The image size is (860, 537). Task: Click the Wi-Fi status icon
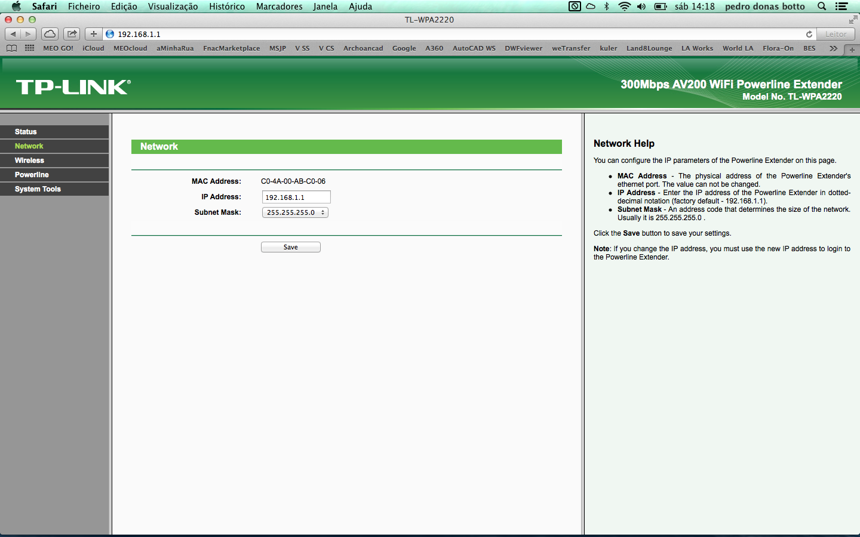(625, 7)
